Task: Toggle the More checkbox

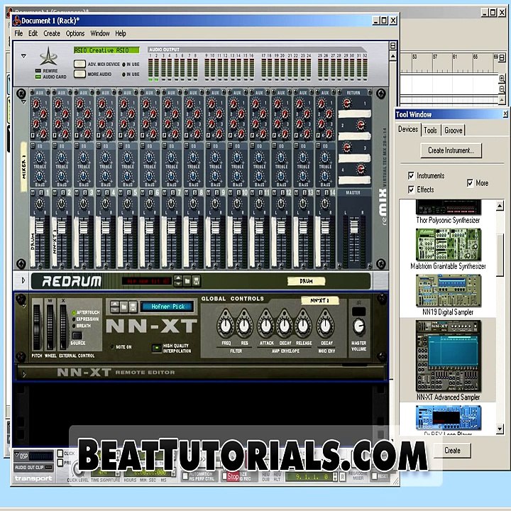Action: (470, 183)
